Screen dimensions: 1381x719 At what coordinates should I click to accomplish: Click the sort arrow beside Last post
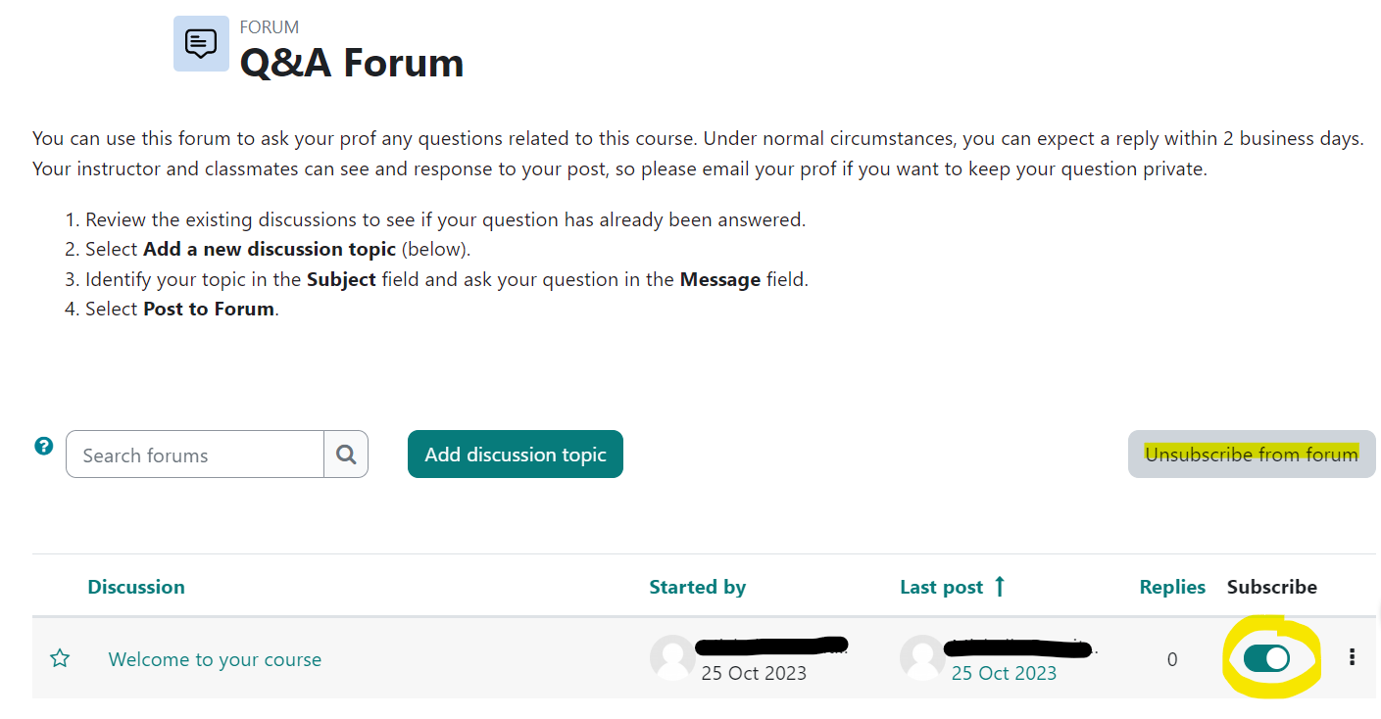tap(1000, 587)
